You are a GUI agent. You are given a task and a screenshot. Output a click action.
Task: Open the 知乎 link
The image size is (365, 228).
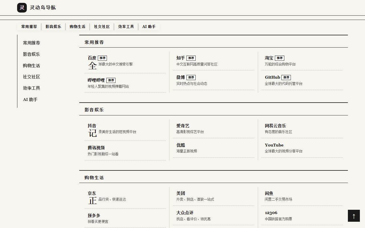pos(181,58)
